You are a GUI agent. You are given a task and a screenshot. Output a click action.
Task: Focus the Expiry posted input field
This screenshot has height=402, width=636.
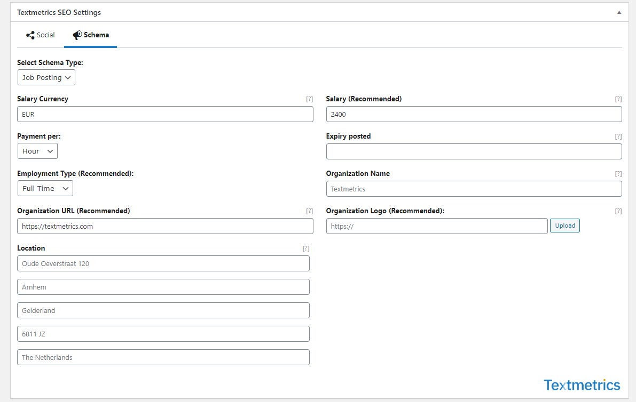(474, 151)
